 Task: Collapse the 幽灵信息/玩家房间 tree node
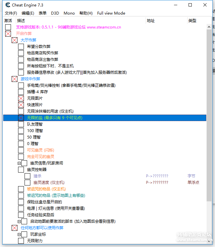[19, 163]
